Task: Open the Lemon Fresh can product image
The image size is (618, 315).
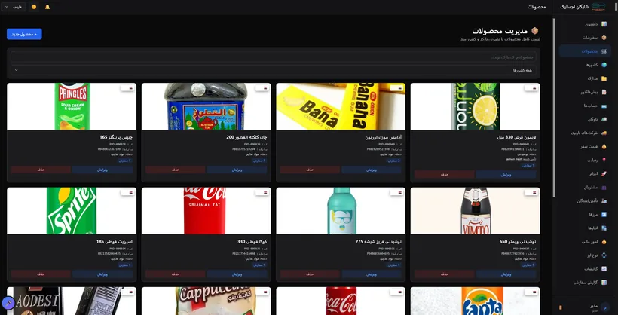Action: (x=475, y=106)
